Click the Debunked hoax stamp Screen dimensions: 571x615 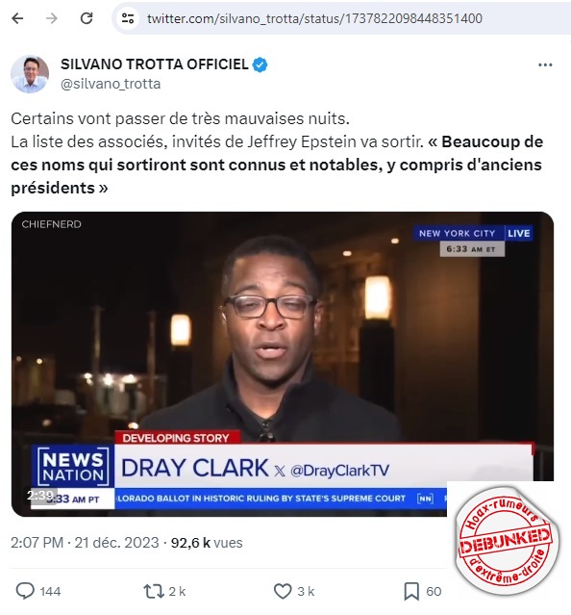[x=507, y=541]
